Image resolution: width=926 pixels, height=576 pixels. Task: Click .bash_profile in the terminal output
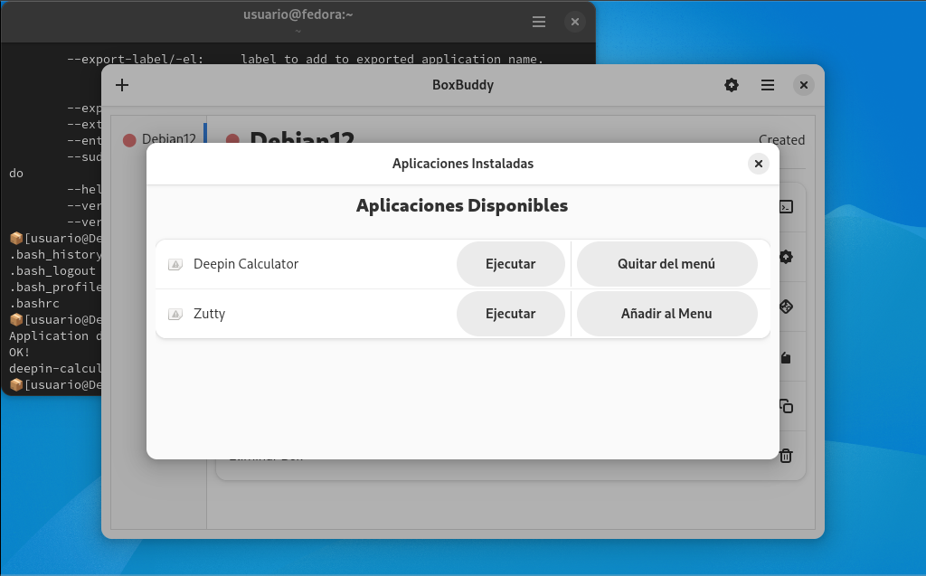pos(55,288)
